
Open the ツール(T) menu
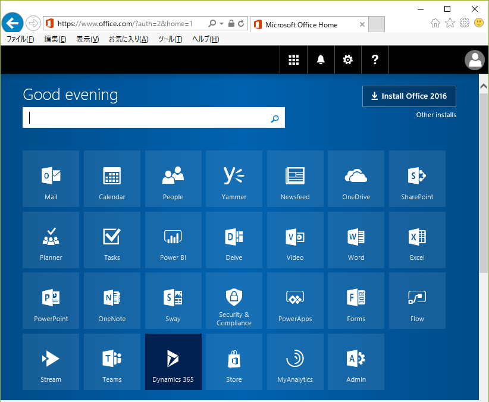(x=170, y=39)
